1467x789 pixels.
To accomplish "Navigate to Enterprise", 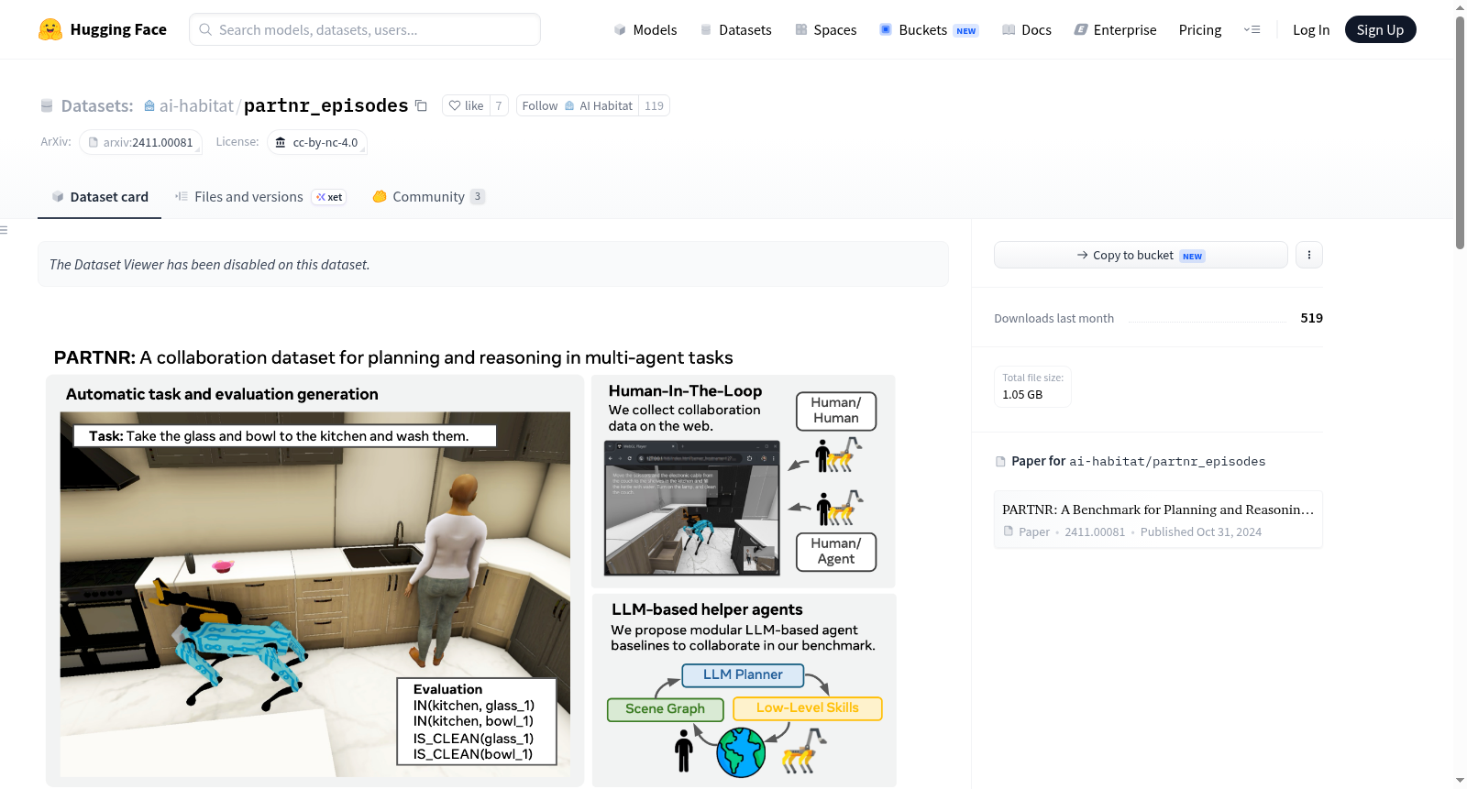I will [x=1115, y=29].
